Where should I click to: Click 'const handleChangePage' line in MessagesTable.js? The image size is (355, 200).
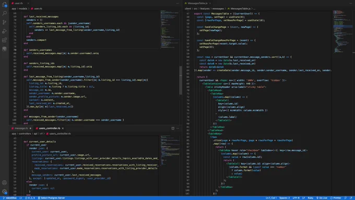[227, 27]
